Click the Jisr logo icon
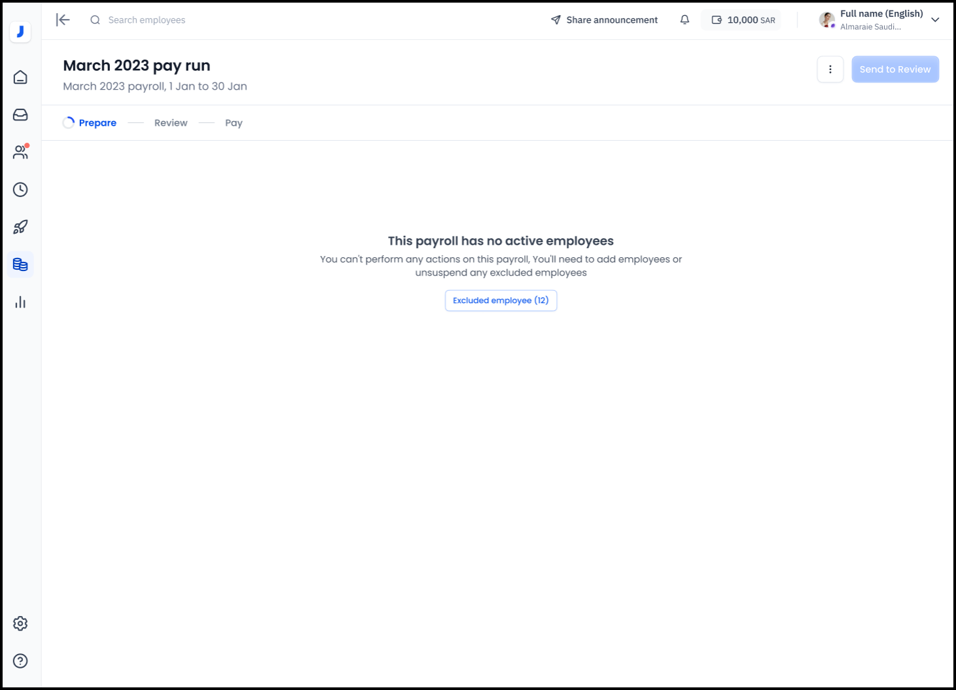Viewport: 956px width, 690px height. (20, 31)
